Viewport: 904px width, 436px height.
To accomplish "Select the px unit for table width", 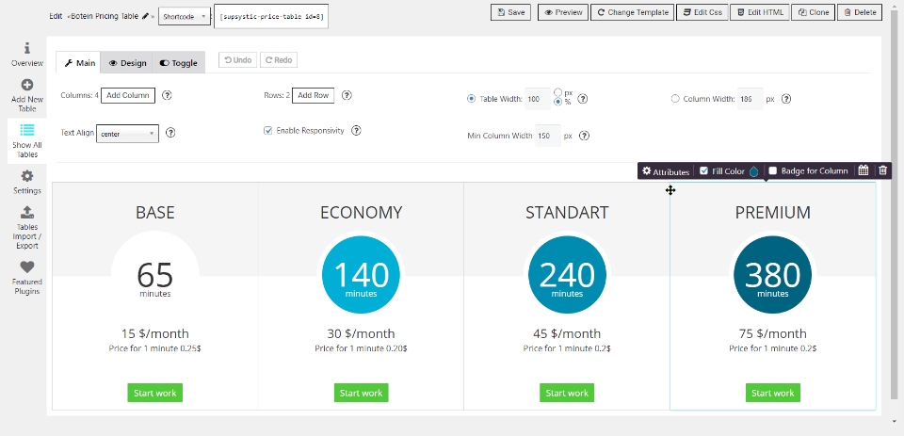I will pos(559,92).
